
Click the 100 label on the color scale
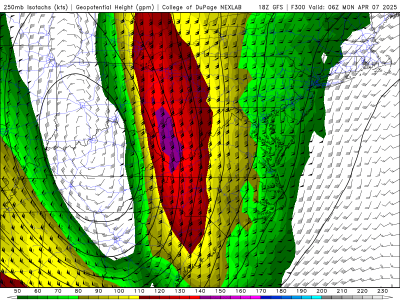(x=119, y=291)
